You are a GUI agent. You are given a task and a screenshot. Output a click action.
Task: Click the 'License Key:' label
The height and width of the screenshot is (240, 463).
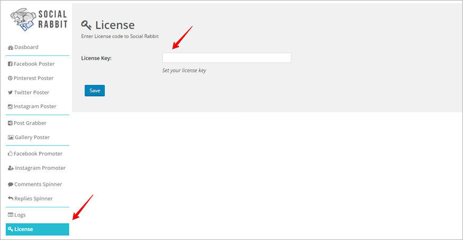pos(96,59)
